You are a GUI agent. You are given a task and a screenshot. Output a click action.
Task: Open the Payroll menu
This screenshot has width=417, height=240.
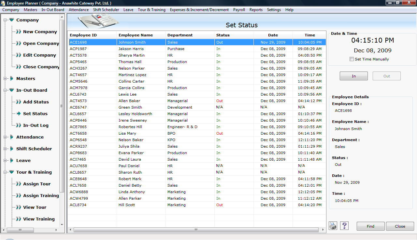tap(239, 10)
